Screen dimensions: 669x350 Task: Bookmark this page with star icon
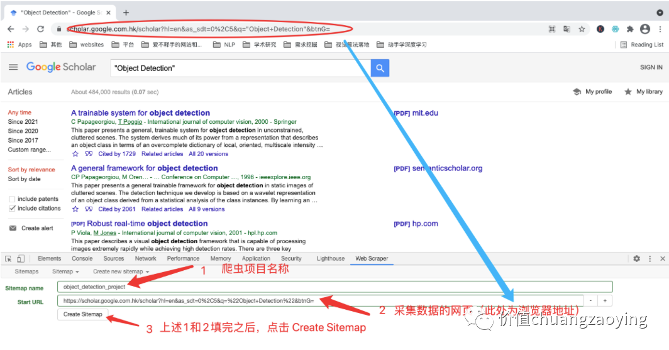pyautogui.click(x=582, y=29)
